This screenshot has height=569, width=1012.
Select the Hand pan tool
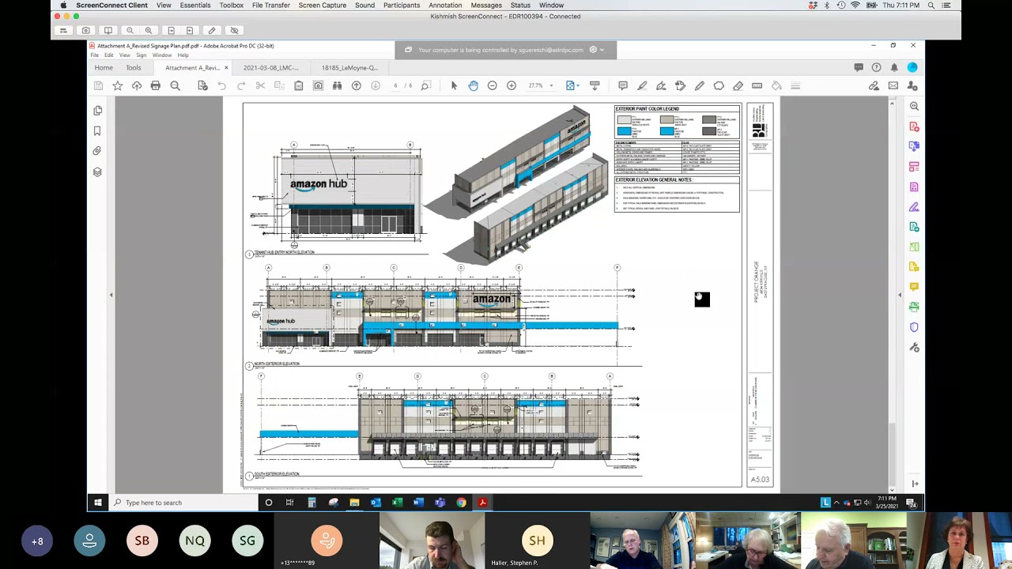click(x=473, y=85)
